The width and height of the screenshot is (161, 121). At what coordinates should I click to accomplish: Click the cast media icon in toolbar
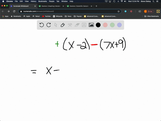(140, 11)
